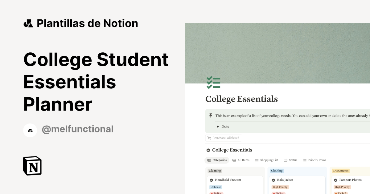Tick the Passport Photos checkbox

coord(335,180)
